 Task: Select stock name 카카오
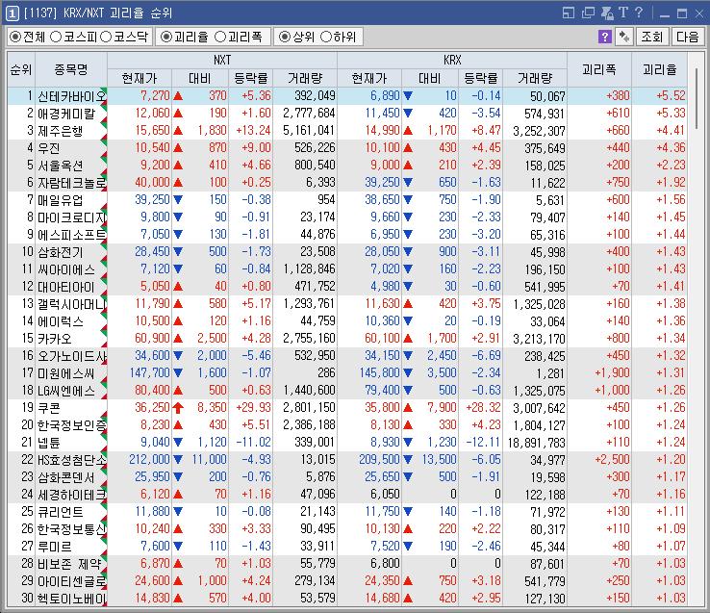(54, 339)
